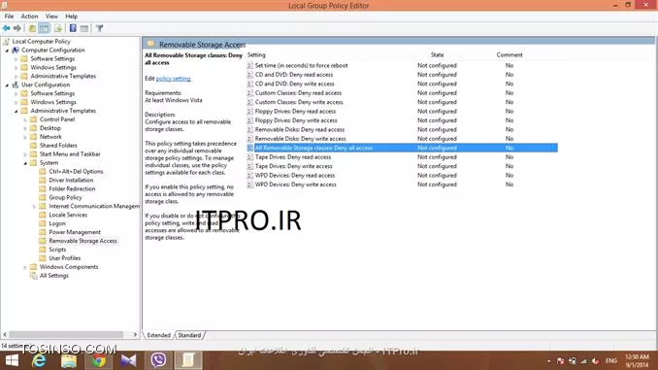This screenshot has width=658, height=370.
Task: Open Internet Explorer from the taskbar
Action: tap(39, 360)
